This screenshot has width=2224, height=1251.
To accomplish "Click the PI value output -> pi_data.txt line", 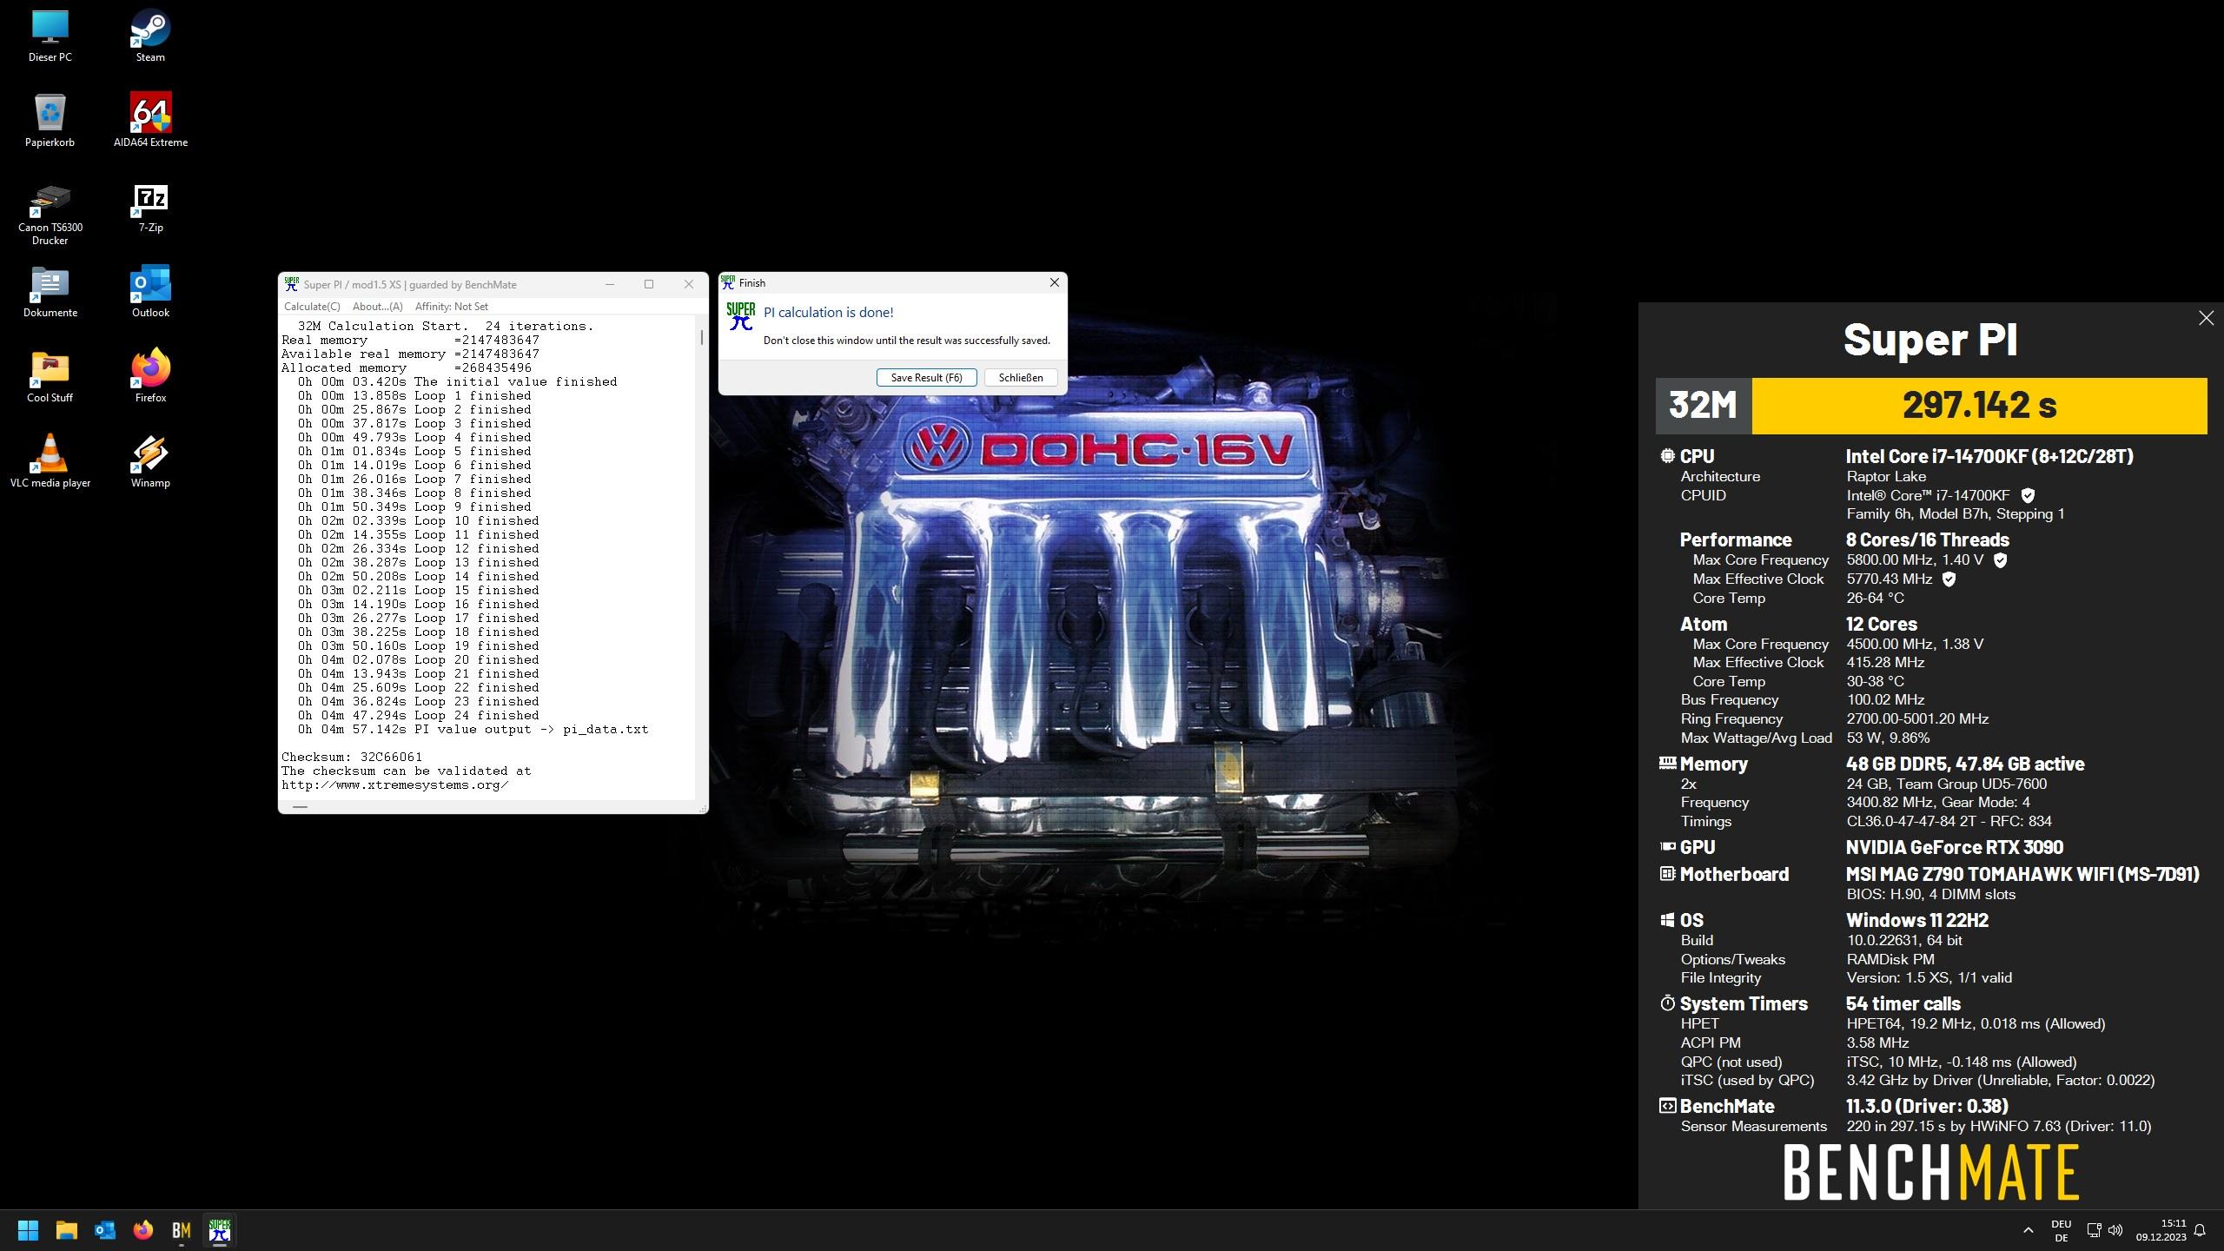I will click(473, 730).
